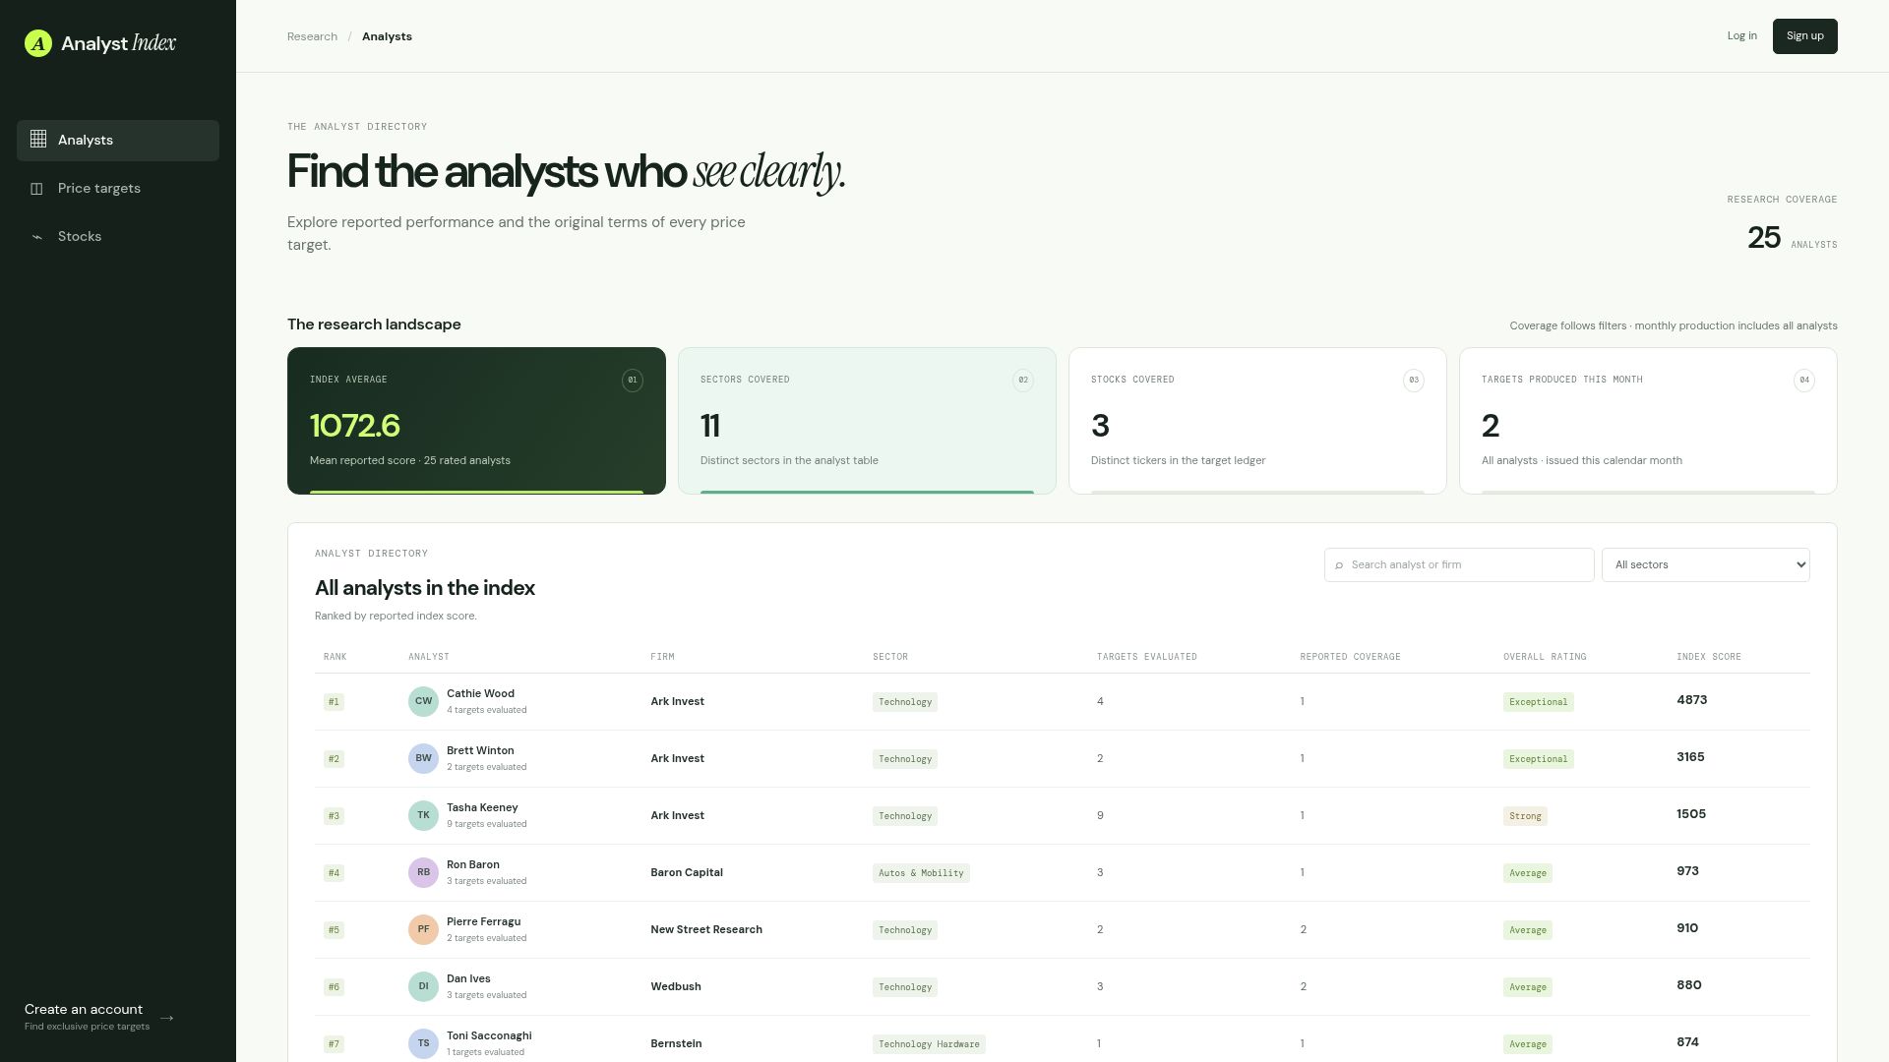This screenshot has width=1889, height=1062.
Task: Click the Overall Rating column header
Action: tap(1544, 657)
